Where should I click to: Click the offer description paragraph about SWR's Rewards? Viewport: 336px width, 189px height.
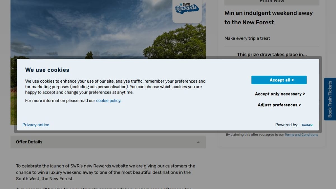click(106, 172)
